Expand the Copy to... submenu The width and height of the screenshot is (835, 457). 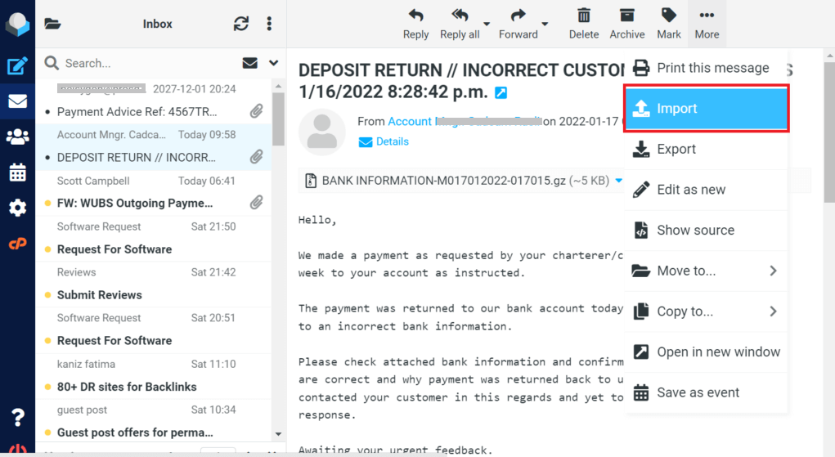pos(706,311)
